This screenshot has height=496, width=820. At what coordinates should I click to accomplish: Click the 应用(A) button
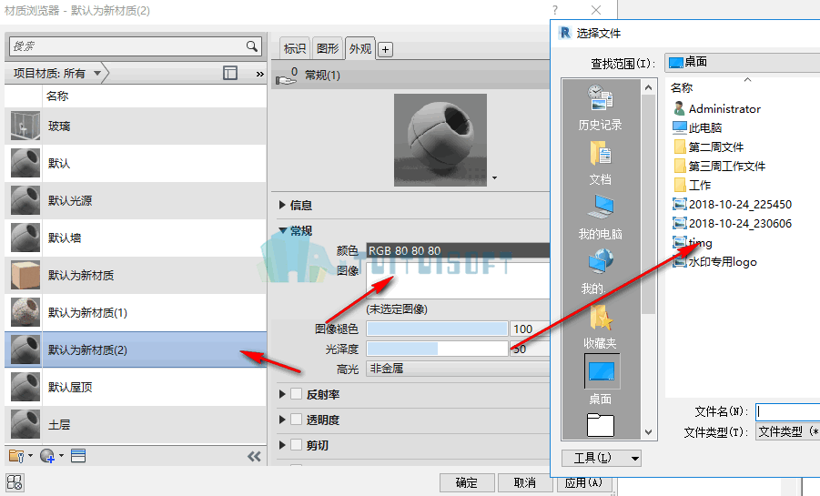point(583,483)
